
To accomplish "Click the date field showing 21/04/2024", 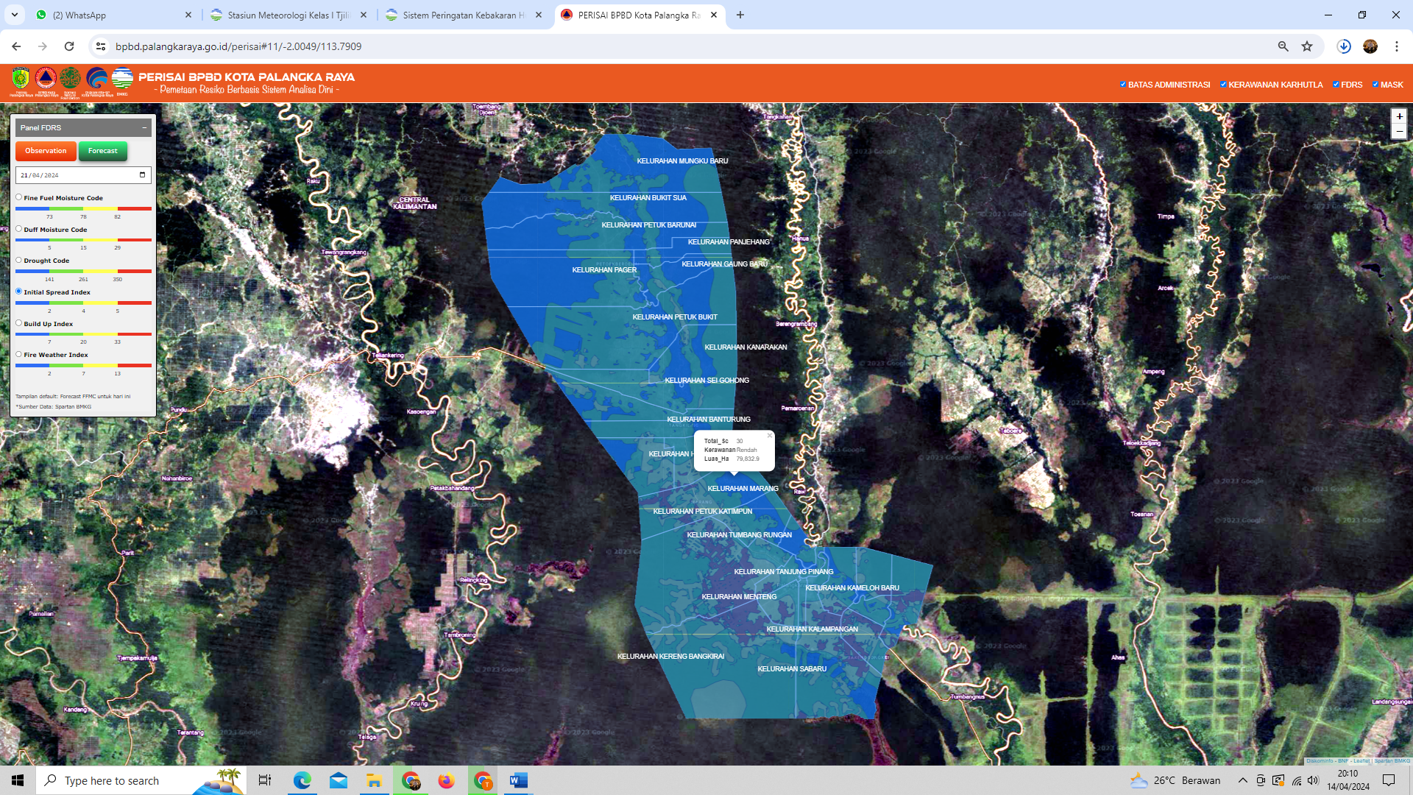I will pyautogui.click(x=83, y=175).
